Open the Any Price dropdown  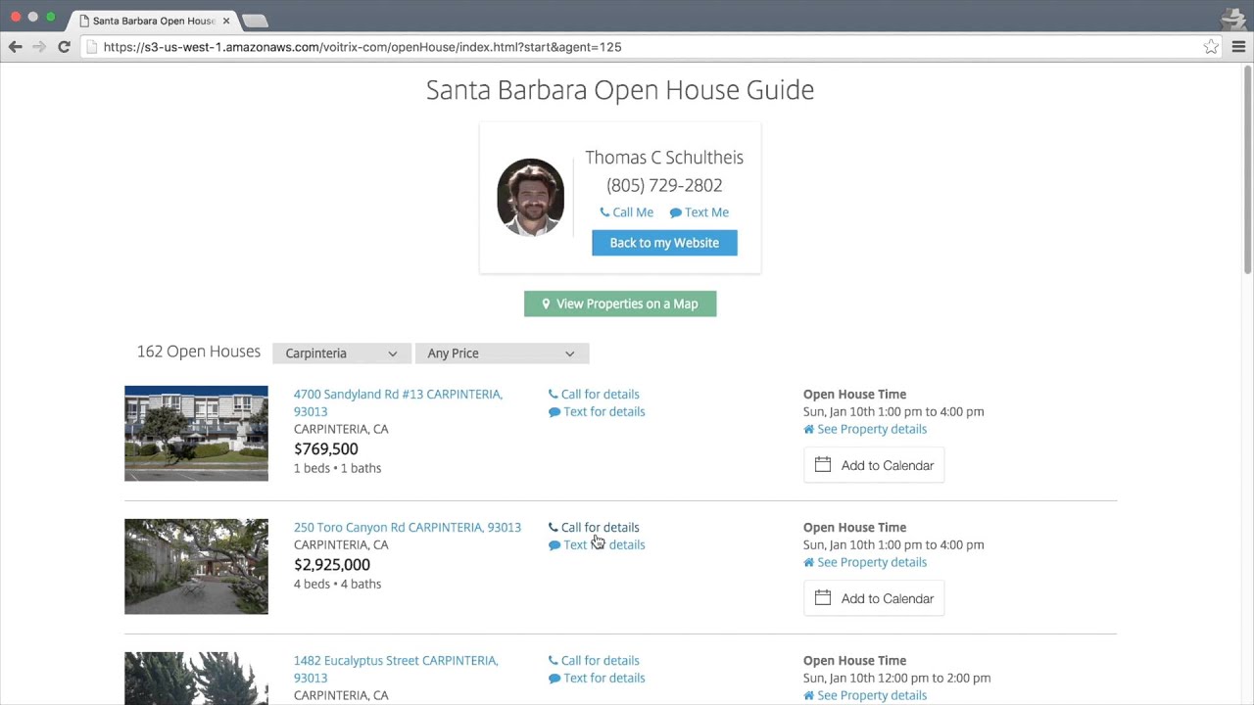[502, 353]
